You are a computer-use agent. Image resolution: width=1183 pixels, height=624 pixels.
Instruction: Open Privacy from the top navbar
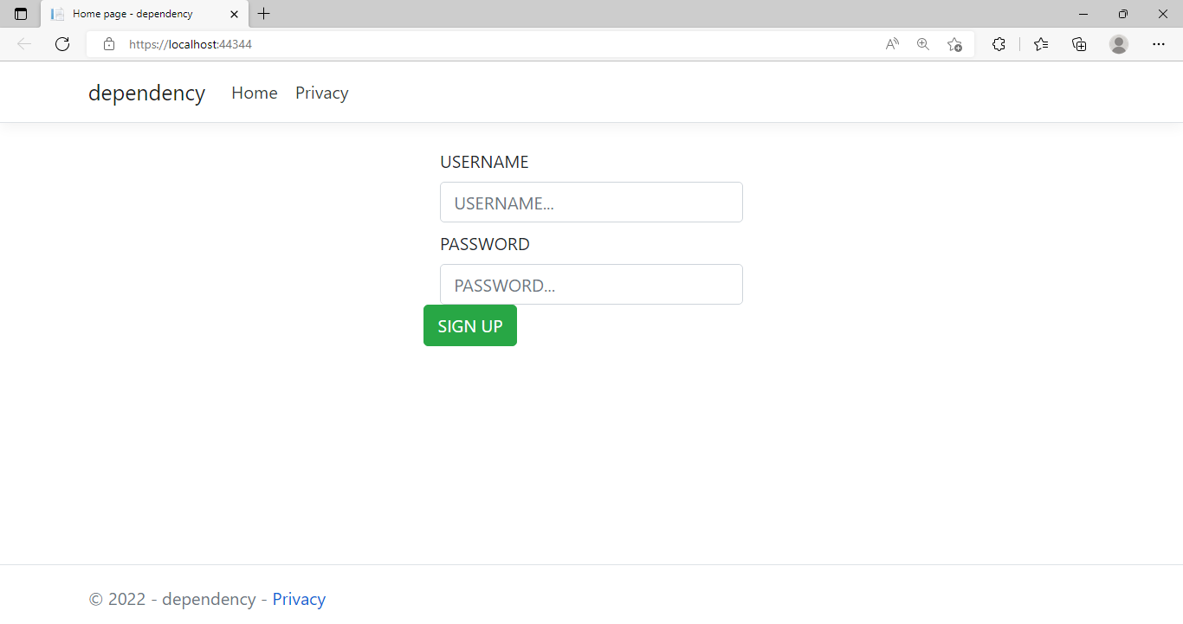321,93
